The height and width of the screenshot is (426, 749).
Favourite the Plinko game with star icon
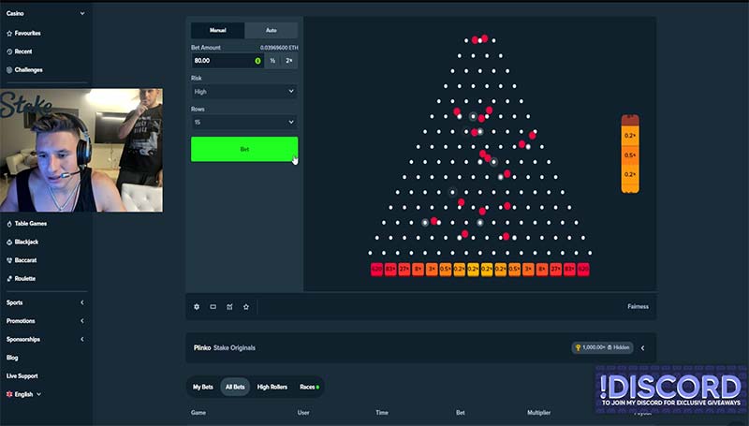click(246, 306)
